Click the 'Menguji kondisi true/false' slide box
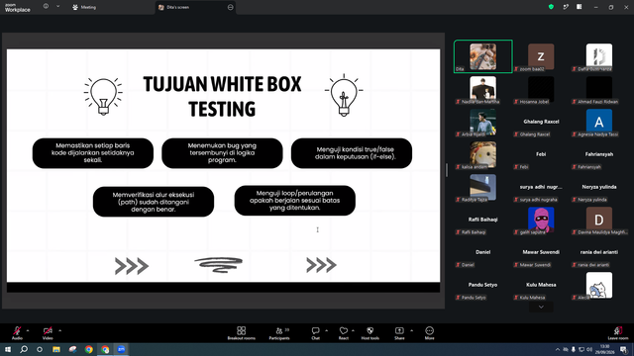634x356 pixels. coord(352,153)
